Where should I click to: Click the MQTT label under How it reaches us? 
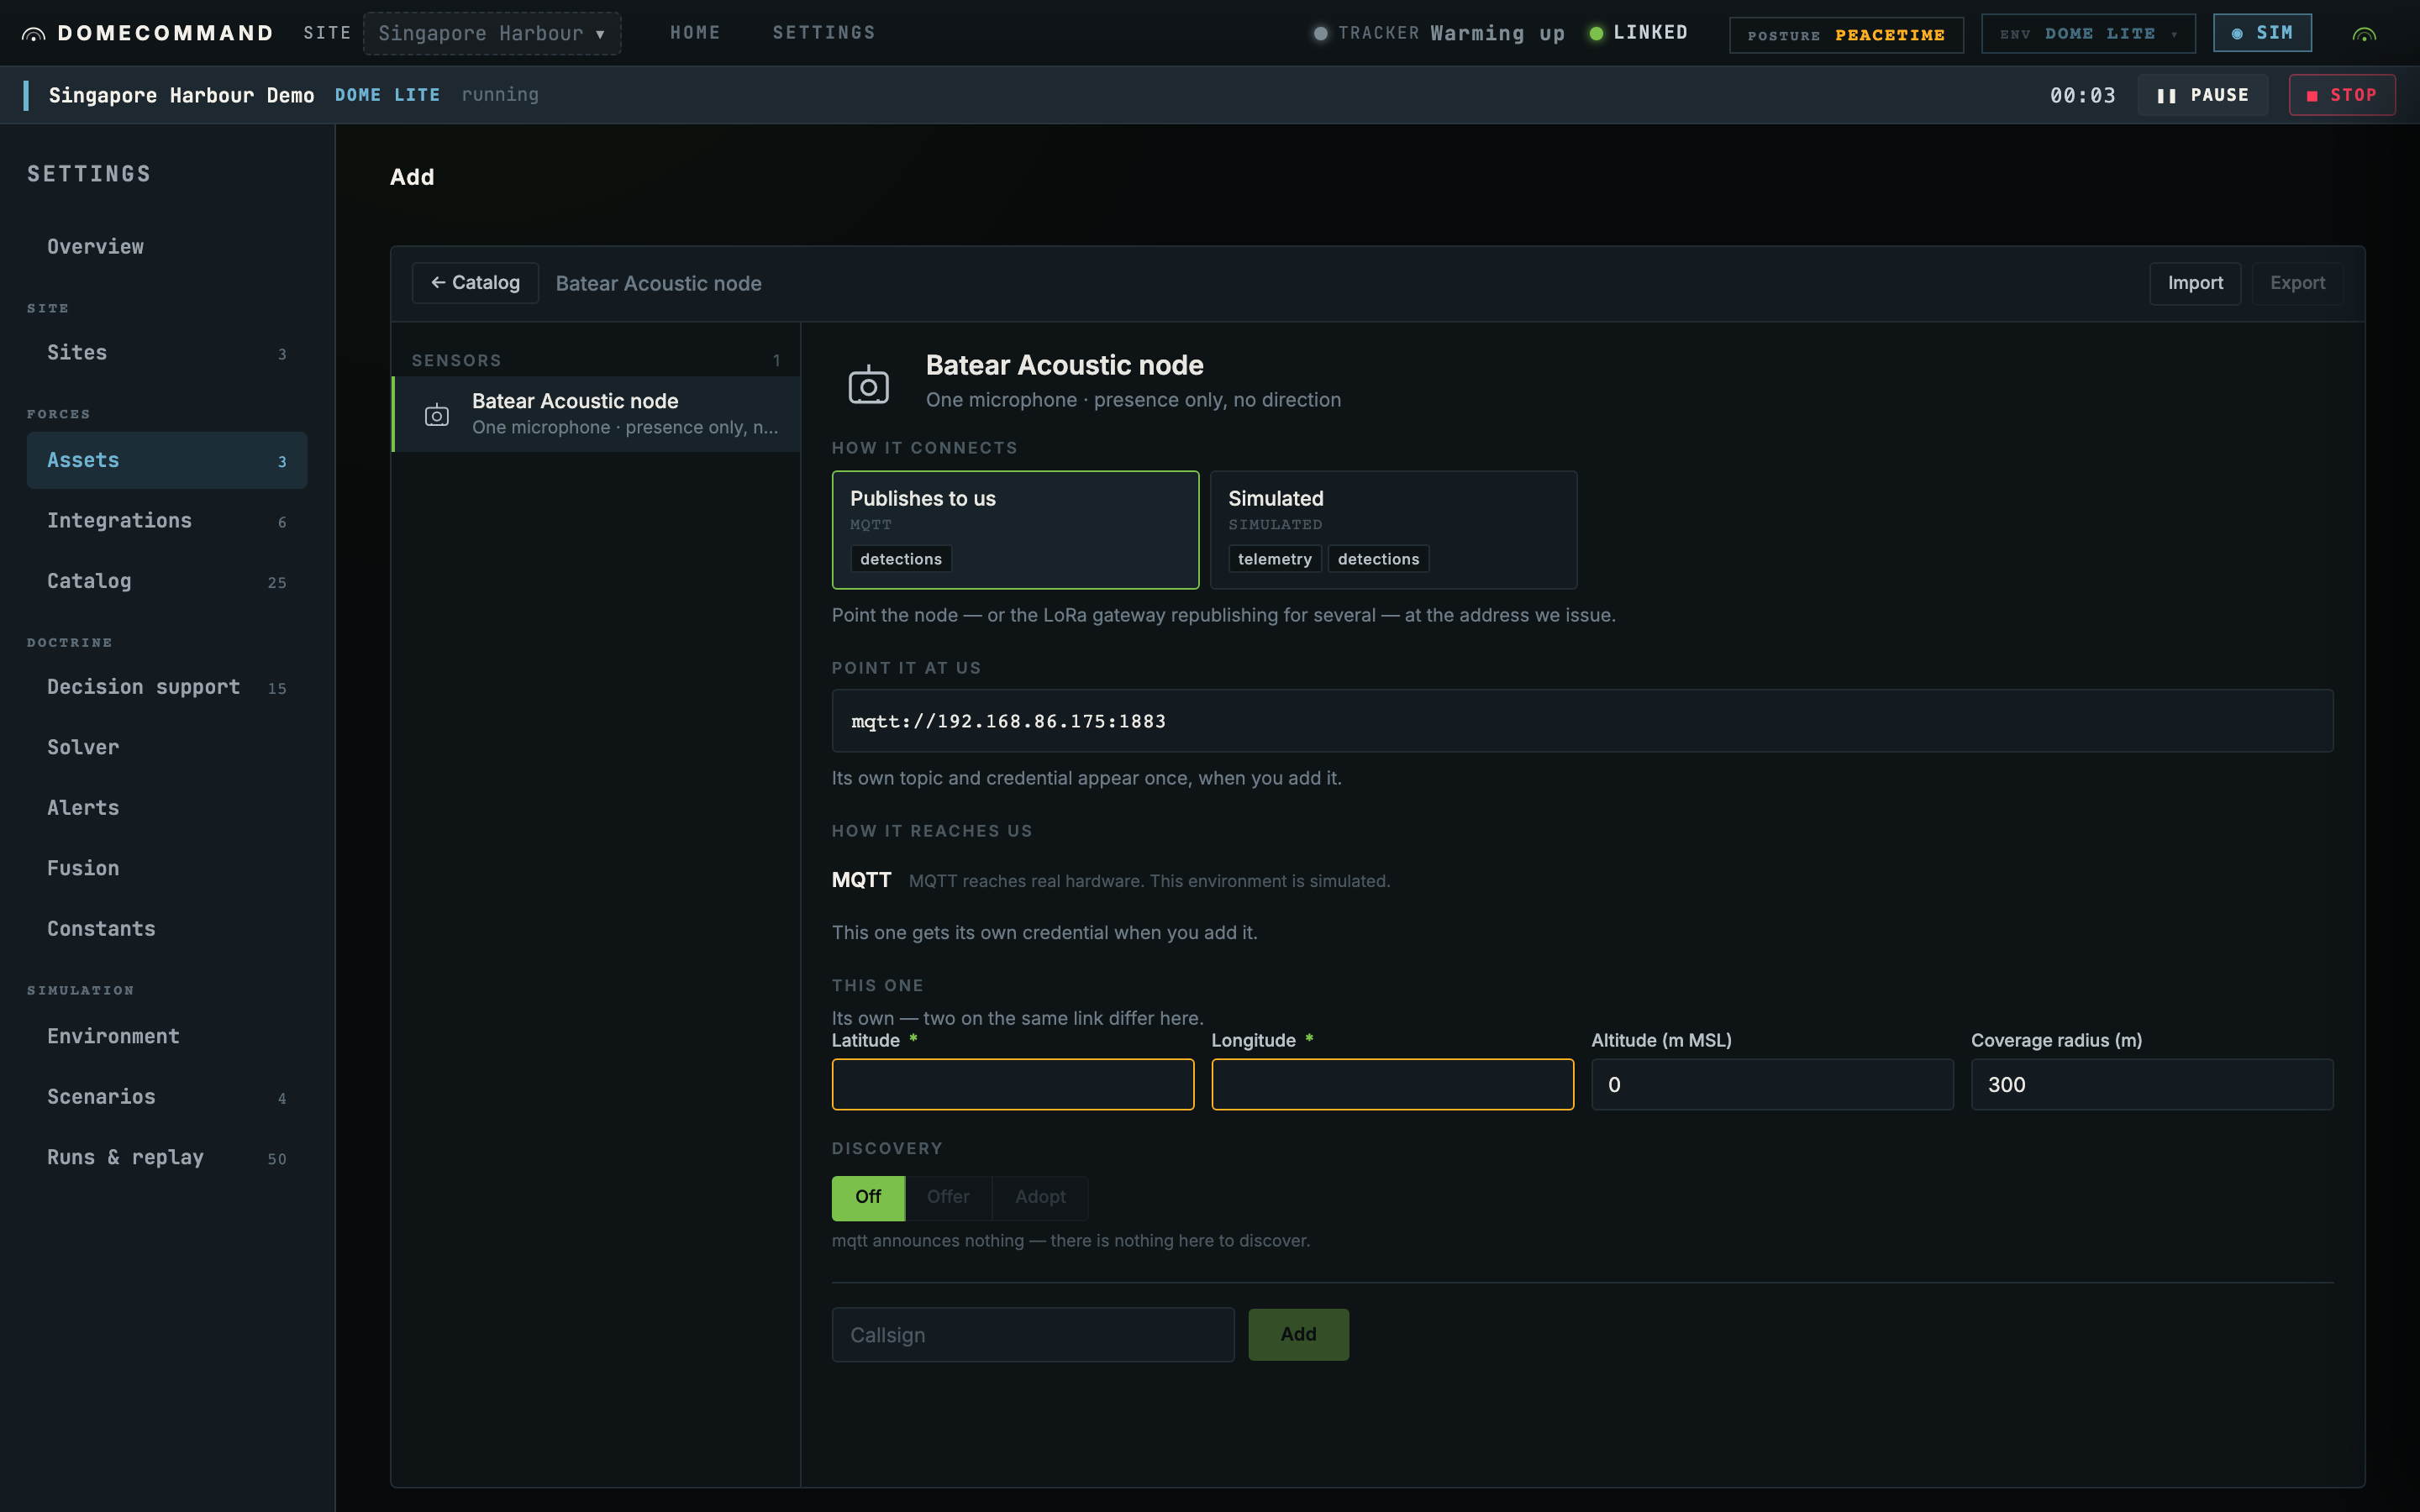tap(861, 880)
